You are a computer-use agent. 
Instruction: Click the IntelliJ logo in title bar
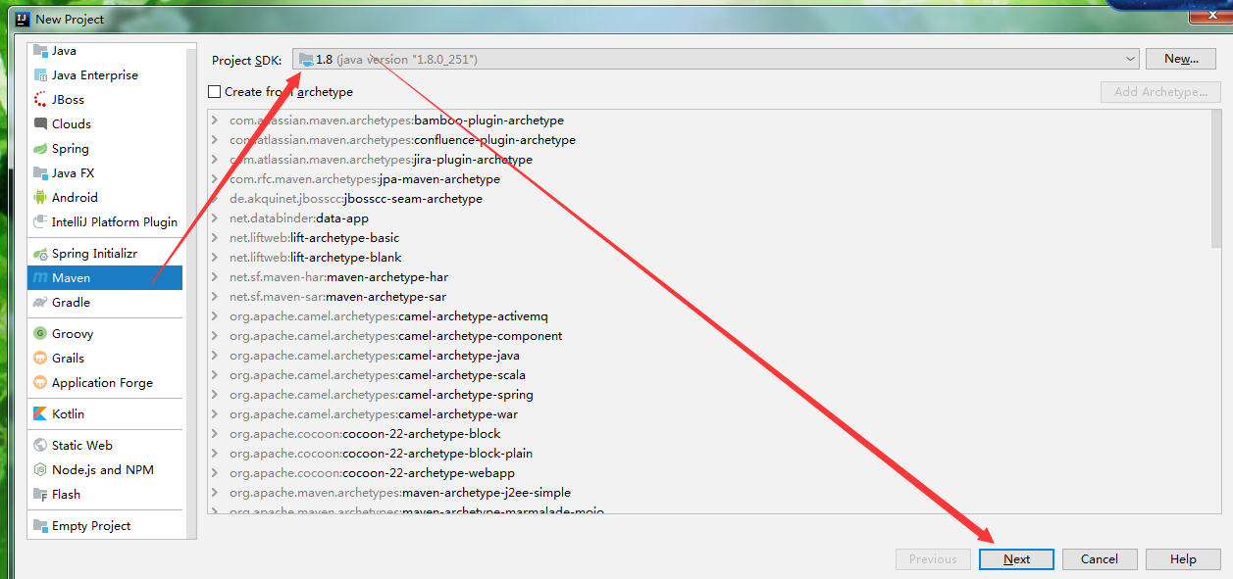pos(22,19)
